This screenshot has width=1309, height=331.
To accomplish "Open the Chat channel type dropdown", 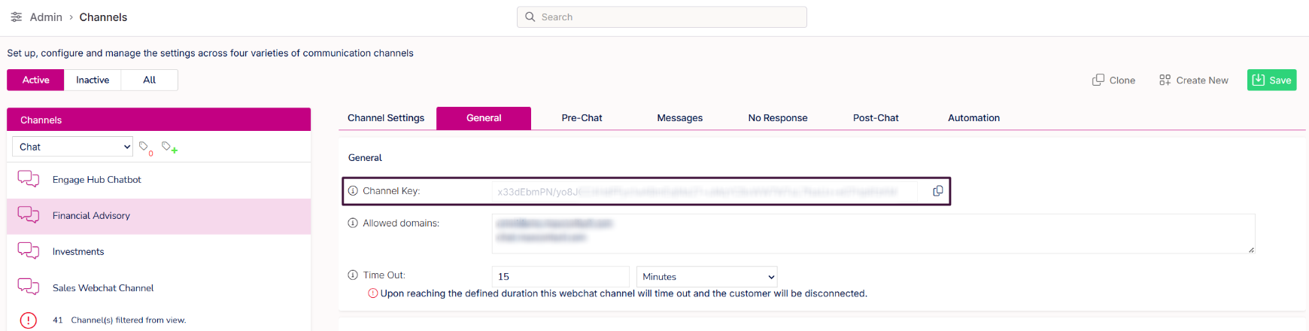I will pos(72,147).
